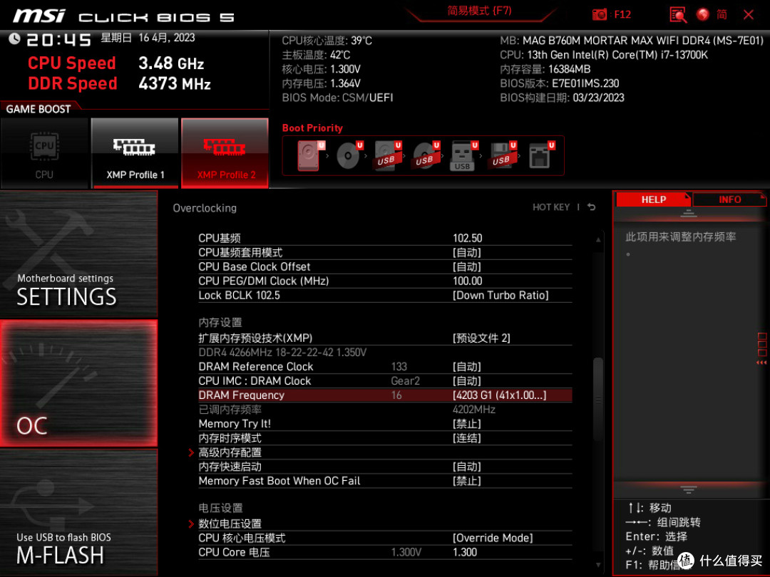
Task: Click the help panel bottom collapse handle
Action: click(x=688, y=489)
